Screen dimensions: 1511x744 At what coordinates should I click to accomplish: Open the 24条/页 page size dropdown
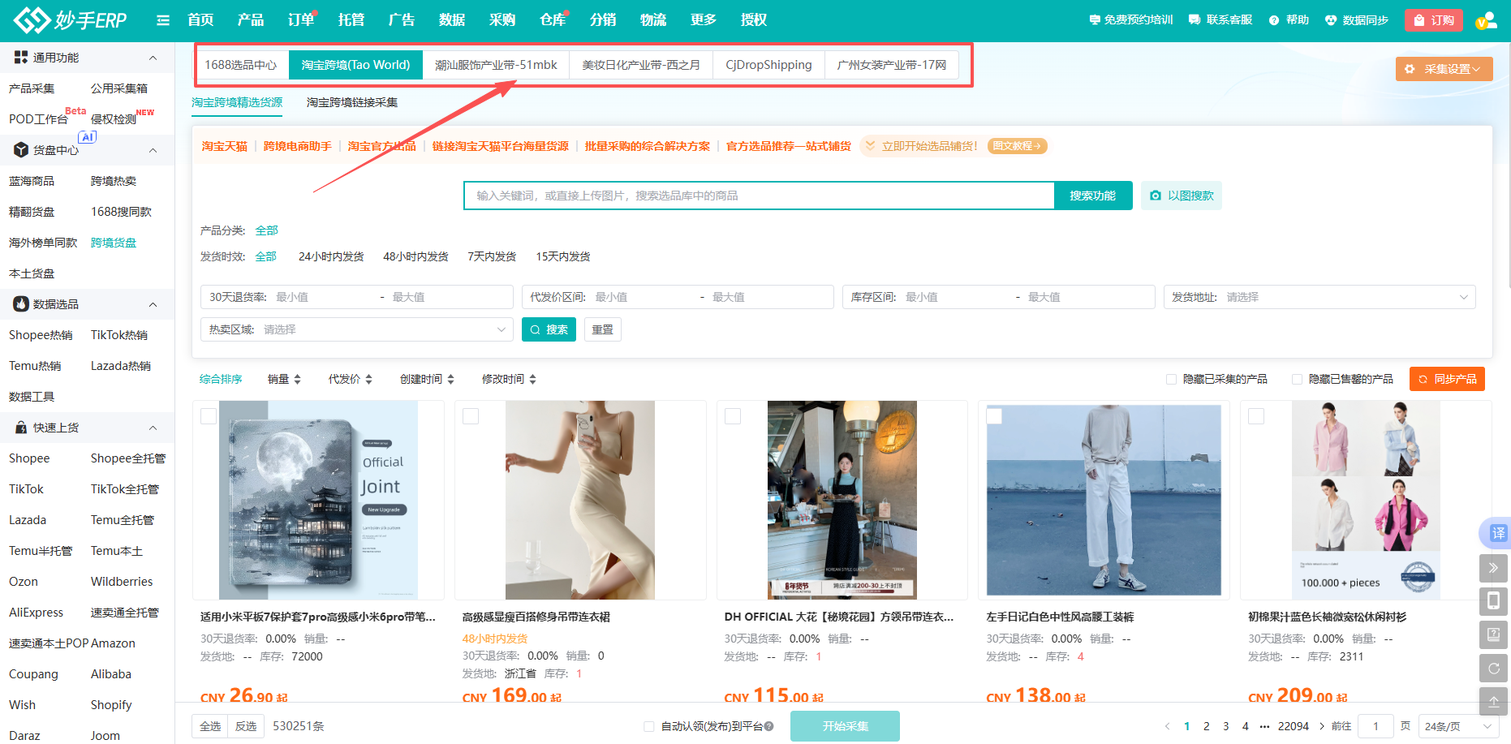1457,726
